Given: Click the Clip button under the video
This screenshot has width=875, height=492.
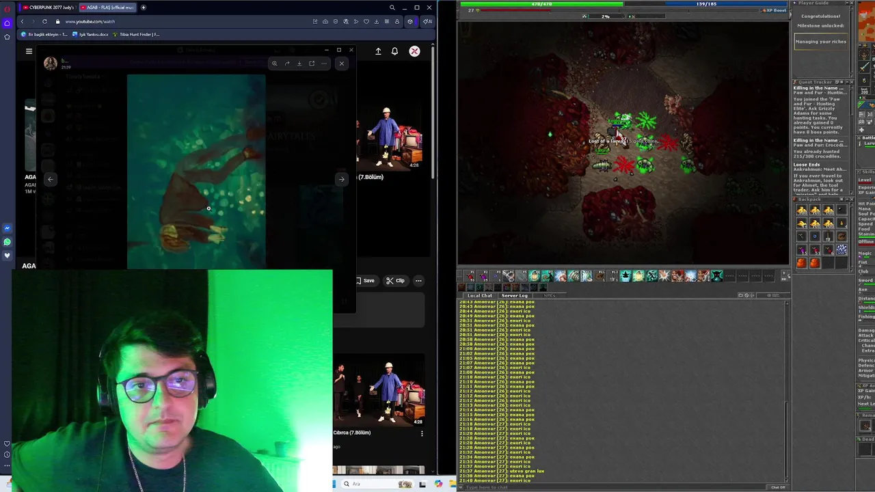Looking at the screenshot, I should tap(395, 281).
